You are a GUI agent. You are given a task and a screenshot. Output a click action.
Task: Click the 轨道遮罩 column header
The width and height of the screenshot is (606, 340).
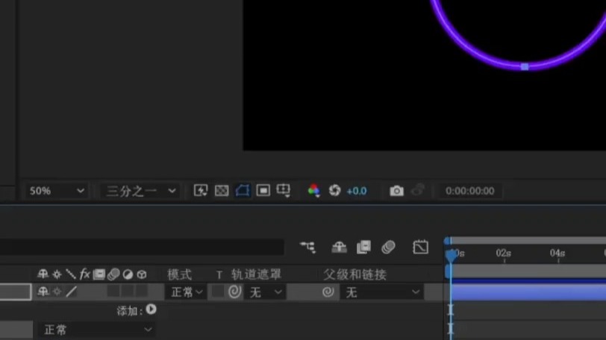coord(256,275)
